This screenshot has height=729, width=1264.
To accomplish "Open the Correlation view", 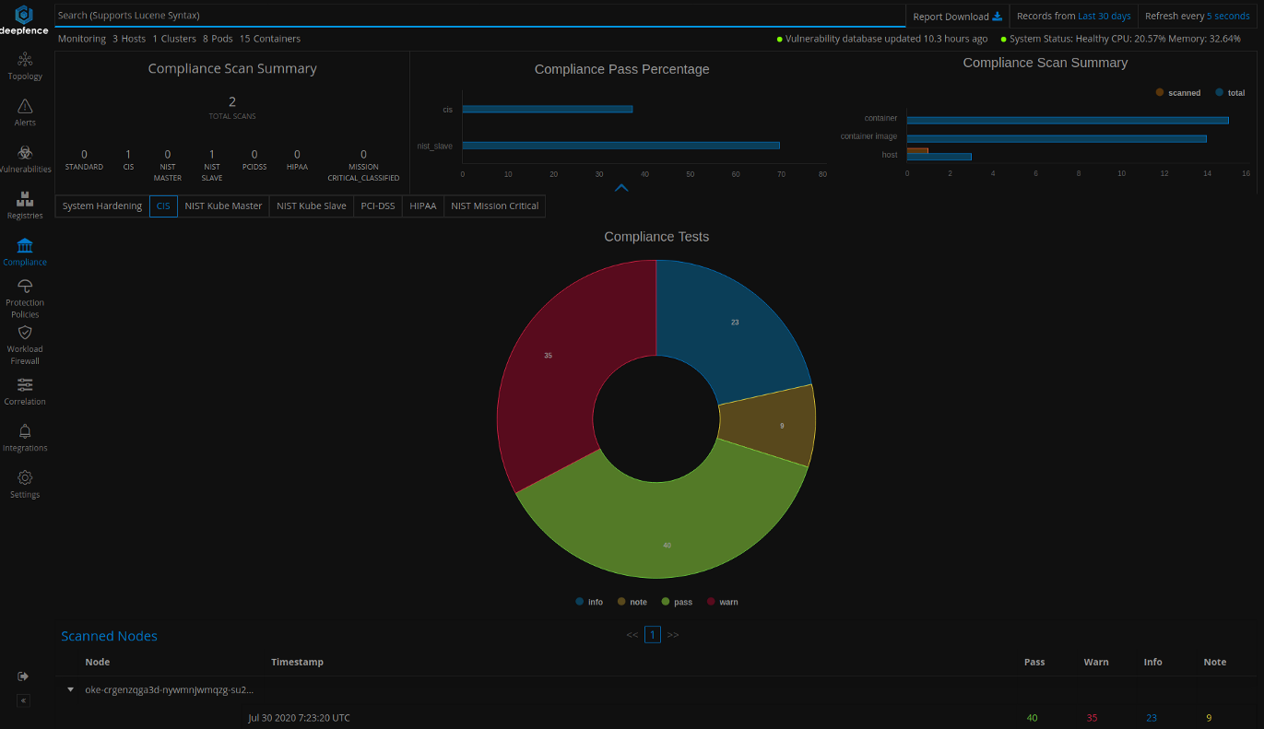I will [24, 392].
